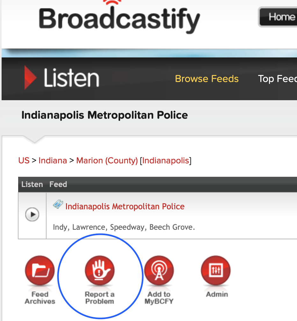Open the Indianapolis Metropolitan Police feed link
Image resolution: width=297 pixels, height=321 pixels.
tap(125, 206)
